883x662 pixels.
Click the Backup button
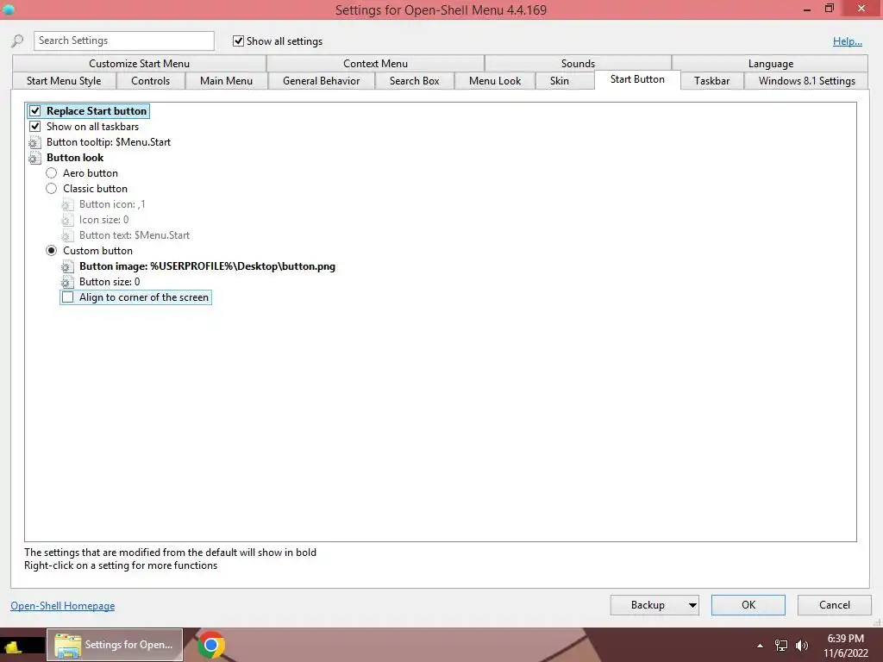pos(648,605)
